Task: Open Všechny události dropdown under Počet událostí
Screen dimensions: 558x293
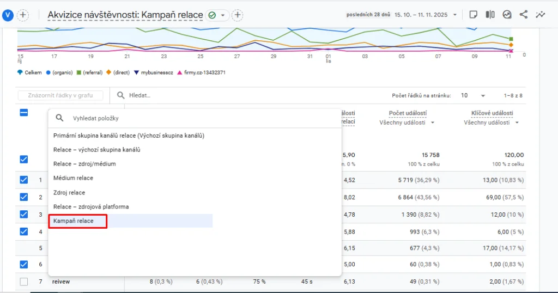Action: pyautogui.click(x=407, y=123)
